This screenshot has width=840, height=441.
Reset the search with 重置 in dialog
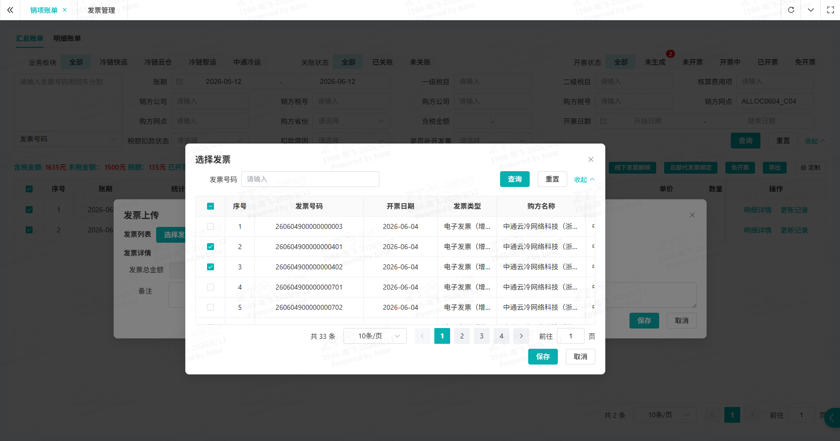552,179
